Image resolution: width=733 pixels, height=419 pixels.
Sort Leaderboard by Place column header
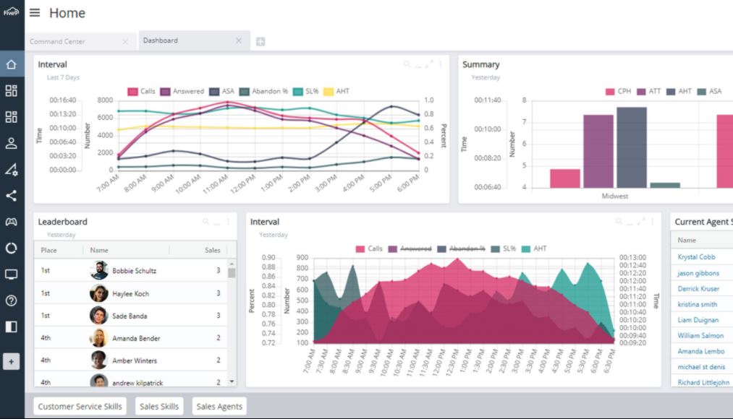click(48, 250)
